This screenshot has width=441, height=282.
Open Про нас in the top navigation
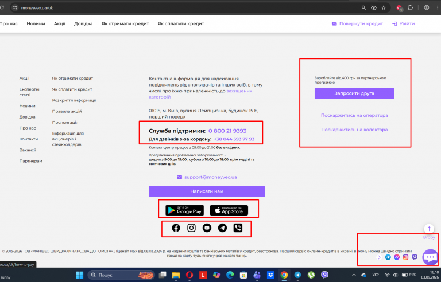tap(9, 24)
